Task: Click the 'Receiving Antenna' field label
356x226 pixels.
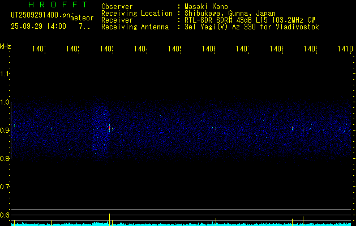Action: click(135, 27)
